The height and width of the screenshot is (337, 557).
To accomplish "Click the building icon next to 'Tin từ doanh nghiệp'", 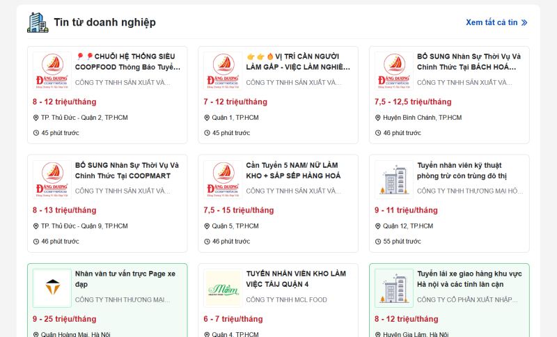I will 38,22.
